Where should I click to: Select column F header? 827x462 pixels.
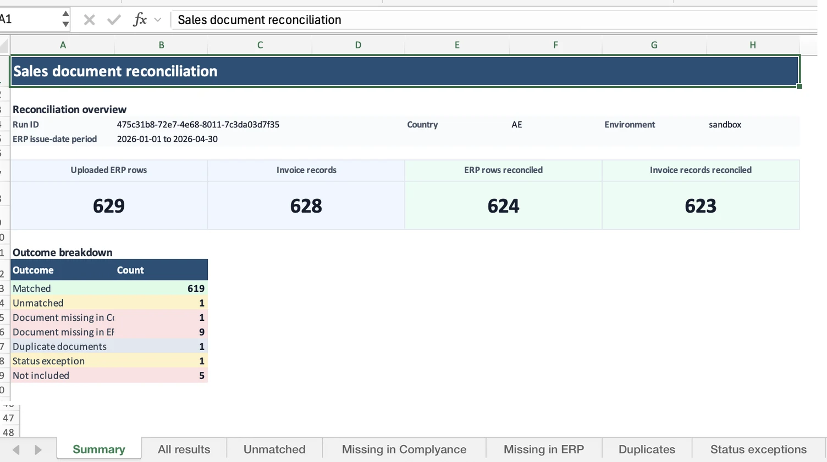[x=555, y=45]
